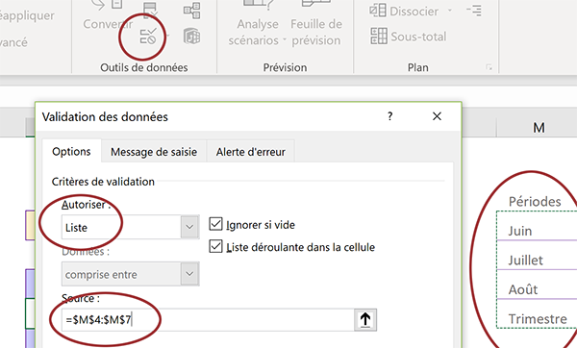577x348 pixels.
Task: Click the collapse dialog range selector arrow
Action: pos(365,320)
